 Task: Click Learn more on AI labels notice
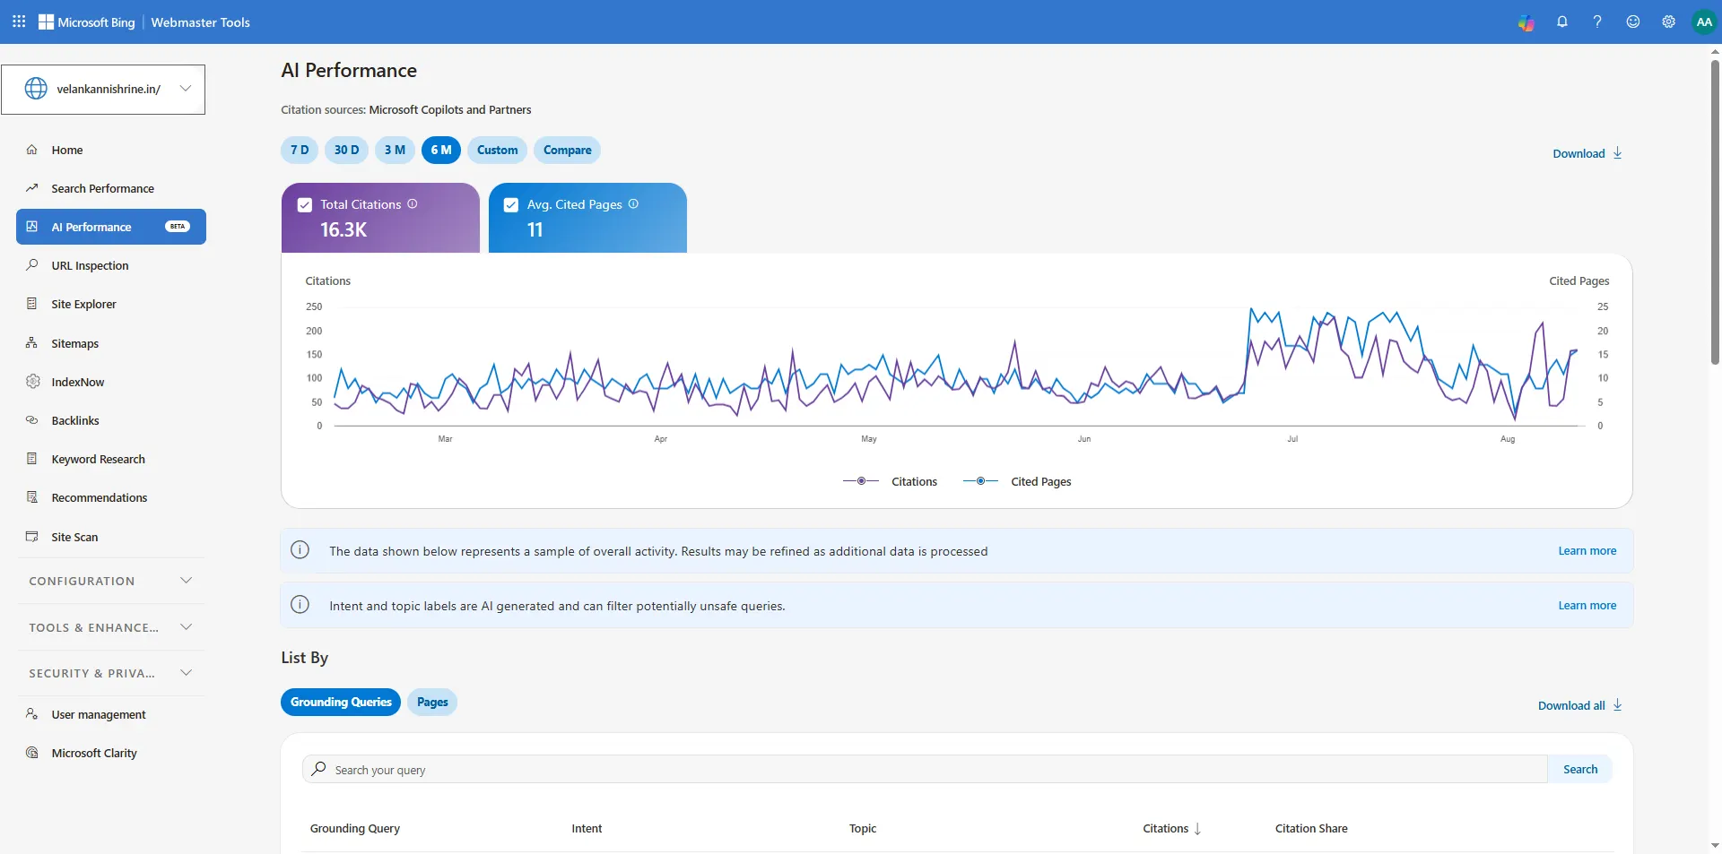coord(1587,606)
